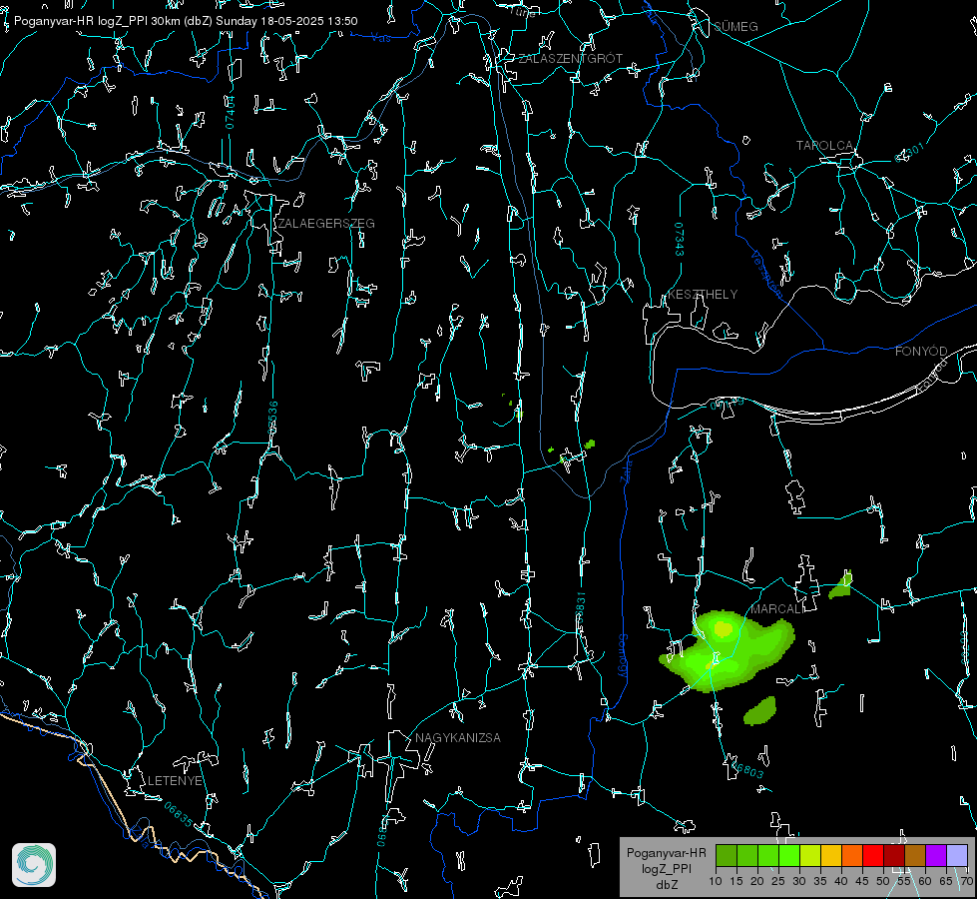This screenshot has width=977, height=899.
Task: Pick the bright green 25-30 dBZ swatch
Action: pyautogui.click(x=789, y=855)
